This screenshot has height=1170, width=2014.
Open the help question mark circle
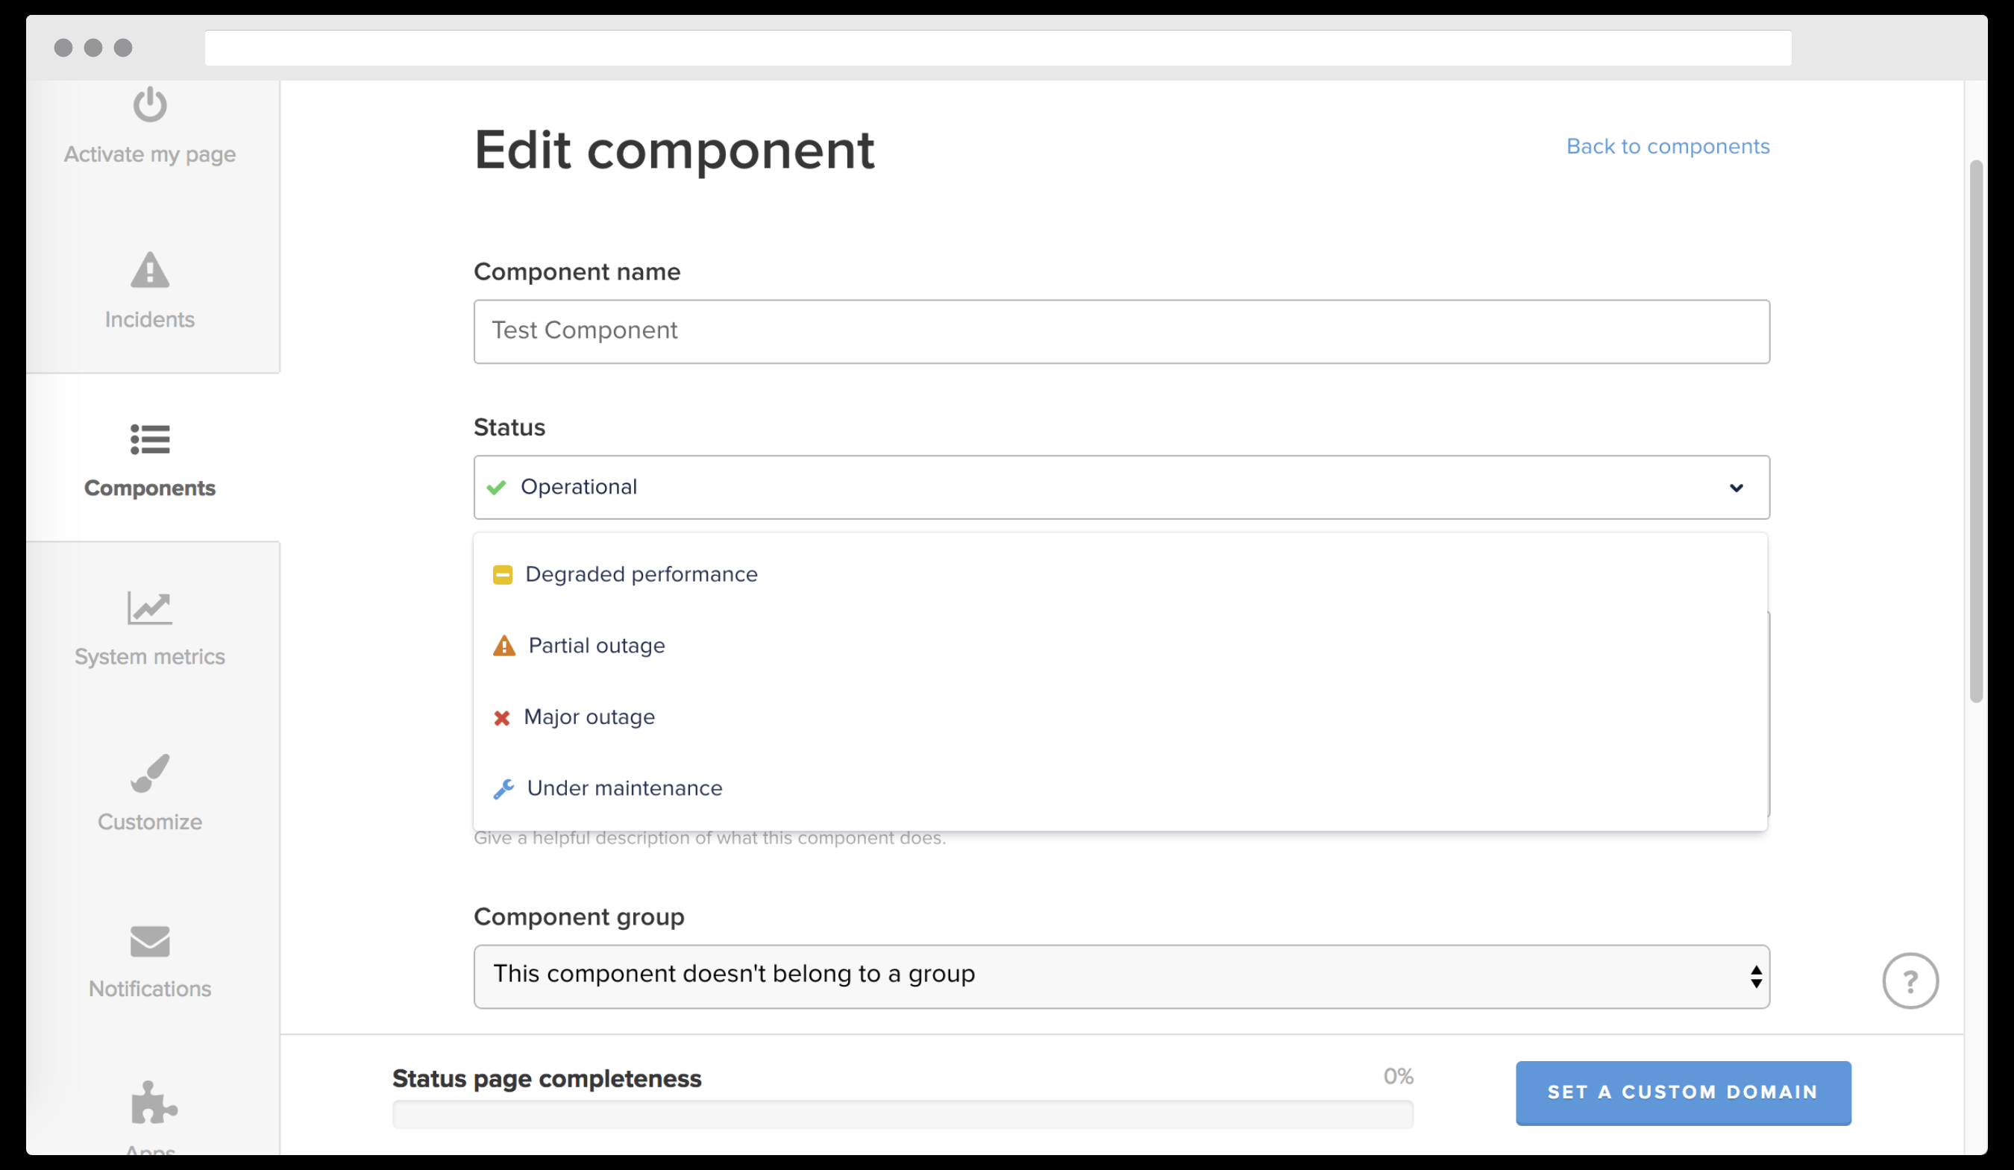[x=1910, y=981]
